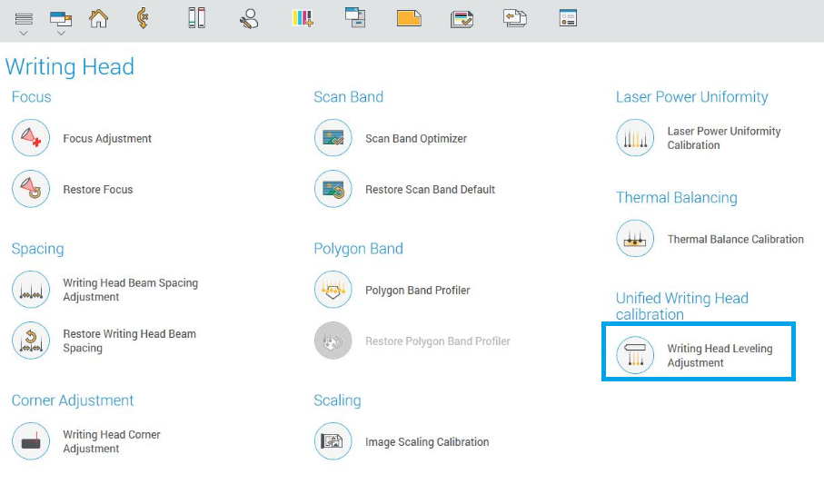
Task: Click the Spacing section heading
Action: point(38,249)
